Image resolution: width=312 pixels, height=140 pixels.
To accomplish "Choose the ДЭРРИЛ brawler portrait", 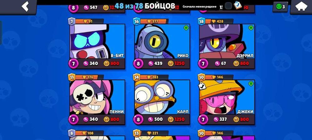I will (x=227, y=41).
